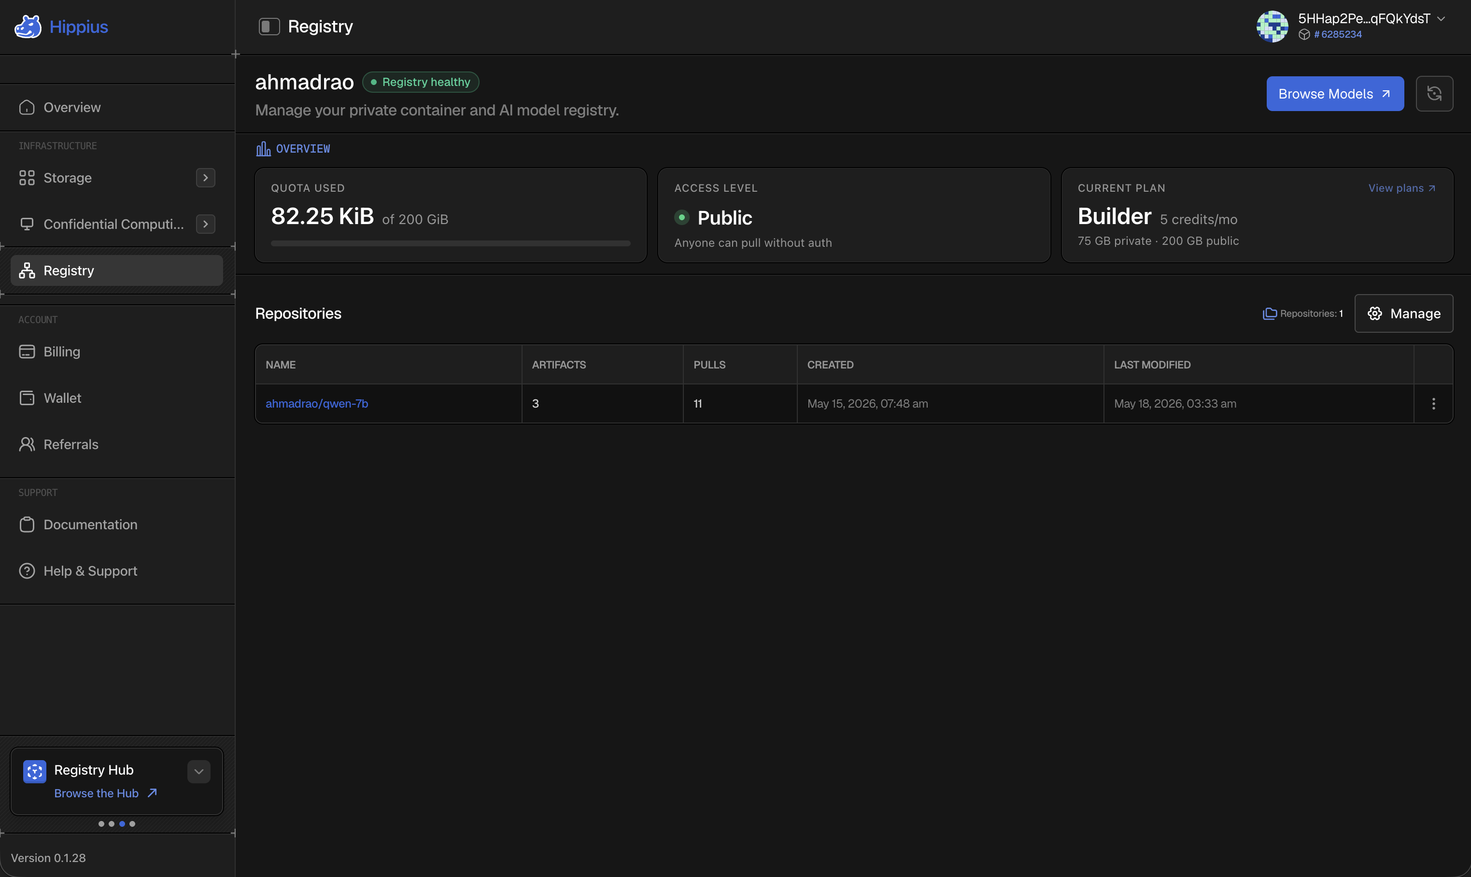The width and height of the screenshot is (1471, 877).
Task: Click the Hippius brand name text
Action: point(79,27)
